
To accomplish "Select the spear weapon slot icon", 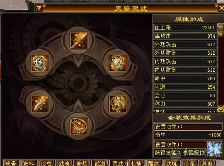I will point(79,41).
